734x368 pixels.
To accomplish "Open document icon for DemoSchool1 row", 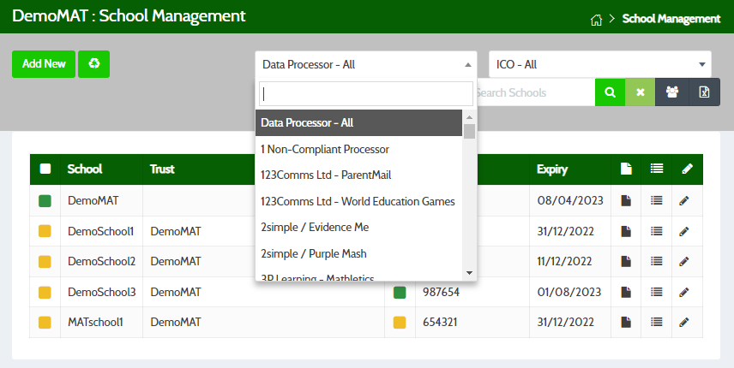I will coord(626,231).
